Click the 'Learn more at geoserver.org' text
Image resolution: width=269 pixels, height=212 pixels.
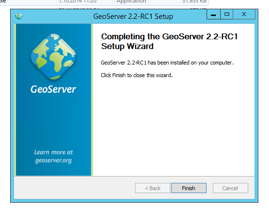coord(53,156)
